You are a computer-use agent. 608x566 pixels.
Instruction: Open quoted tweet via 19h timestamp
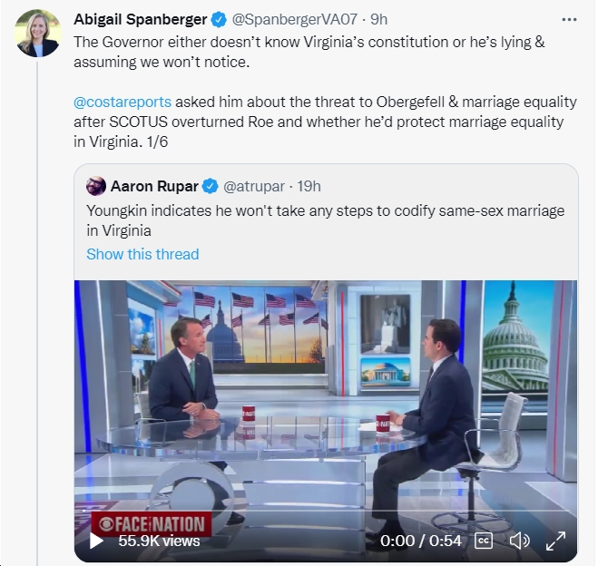[309, 187]
